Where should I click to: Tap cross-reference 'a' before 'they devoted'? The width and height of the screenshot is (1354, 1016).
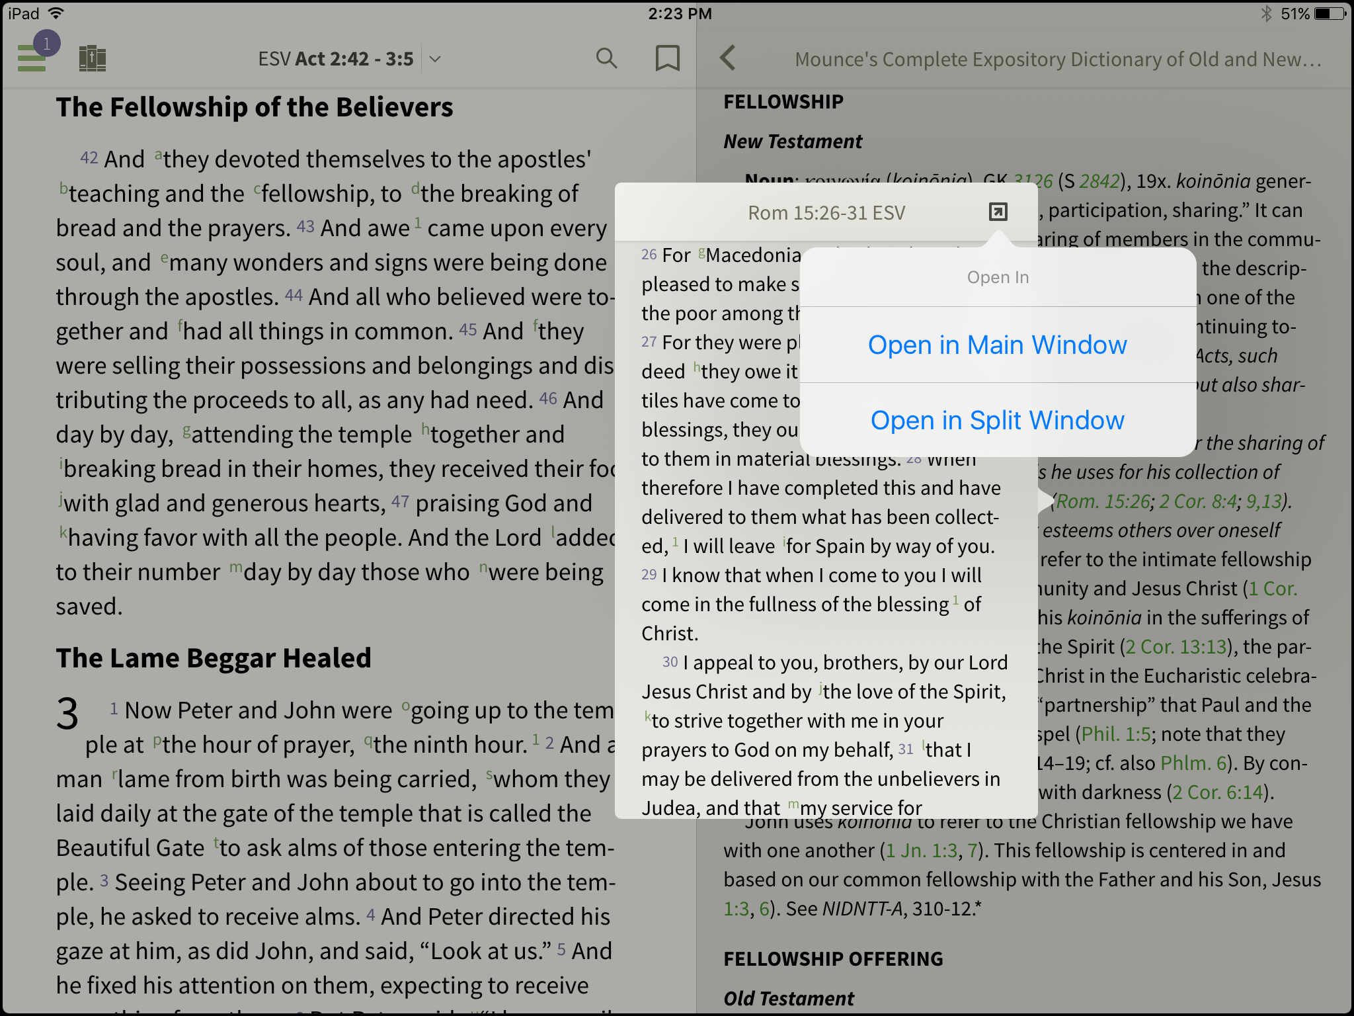coord(158,155)
